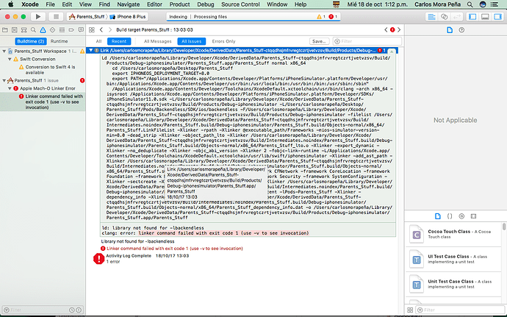Screen dimensions: 507x317
Task: Click the red Linker command failed message
Action: coord(175,249)
